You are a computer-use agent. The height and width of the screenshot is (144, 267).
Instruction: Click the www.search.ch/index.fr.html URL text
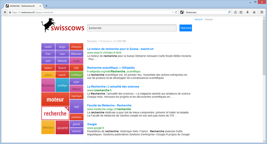[x=104, y=52]
